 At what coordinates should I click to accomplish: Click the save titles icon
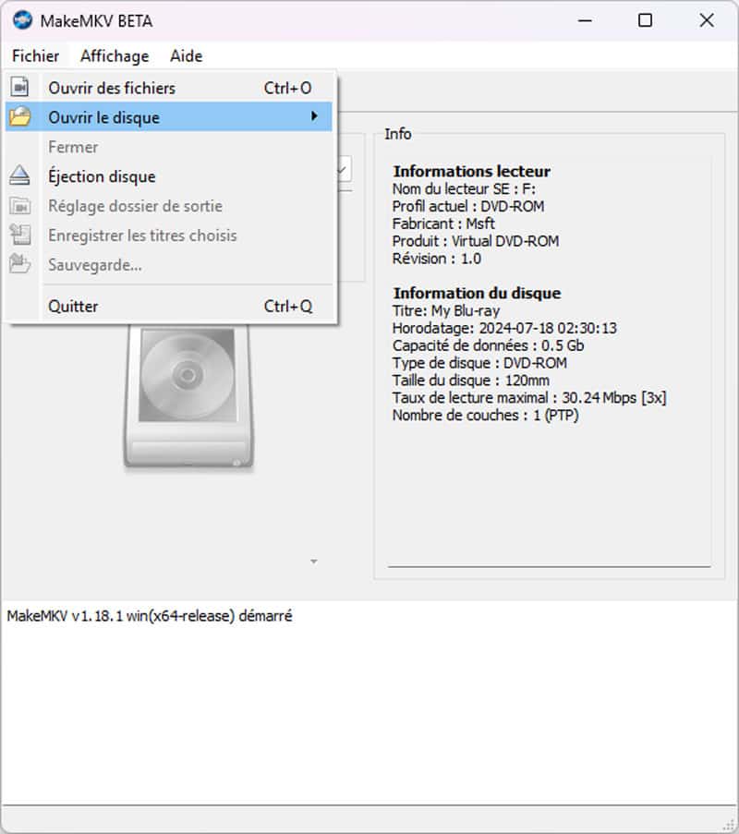coord(20,235)
